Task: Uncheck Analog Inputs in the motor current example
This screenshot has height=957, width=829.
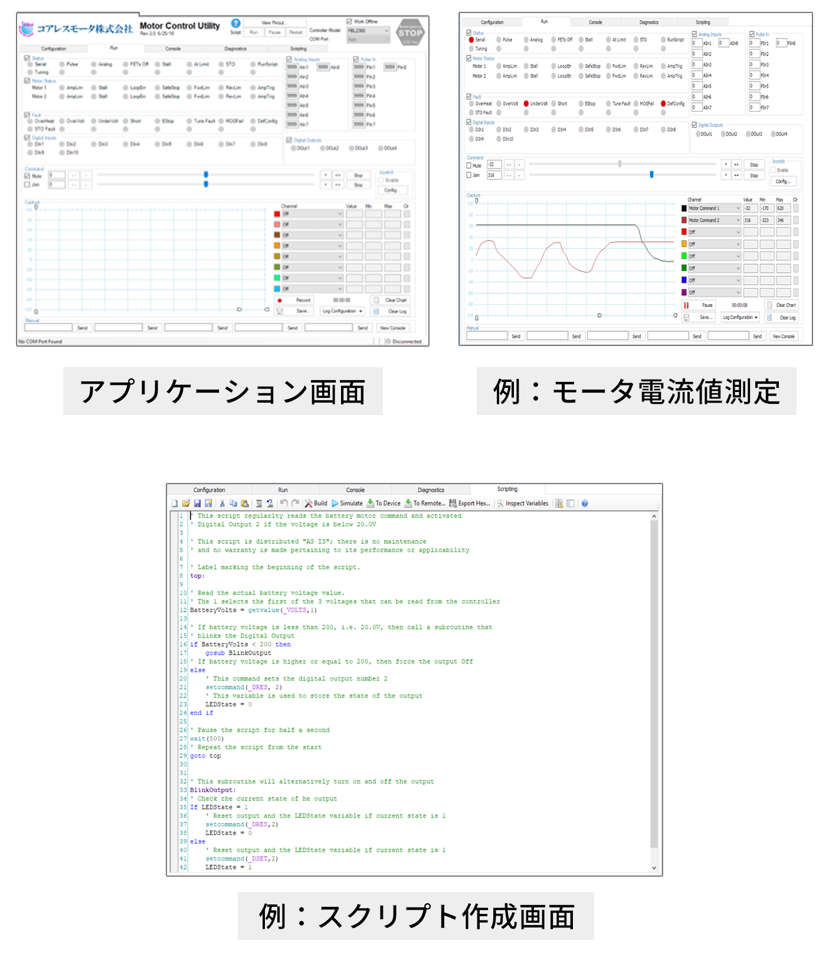Action: tap(694, 34)
